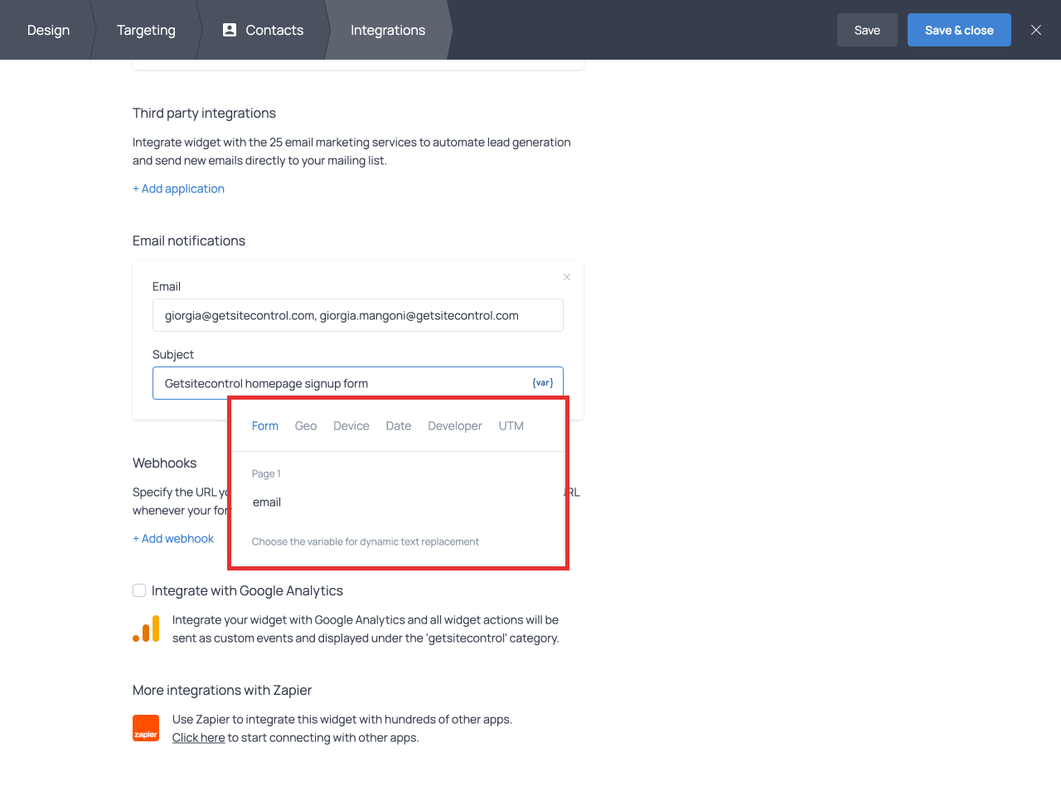
Task: Switch to the Geo variables tab
Action: [306, 426]
